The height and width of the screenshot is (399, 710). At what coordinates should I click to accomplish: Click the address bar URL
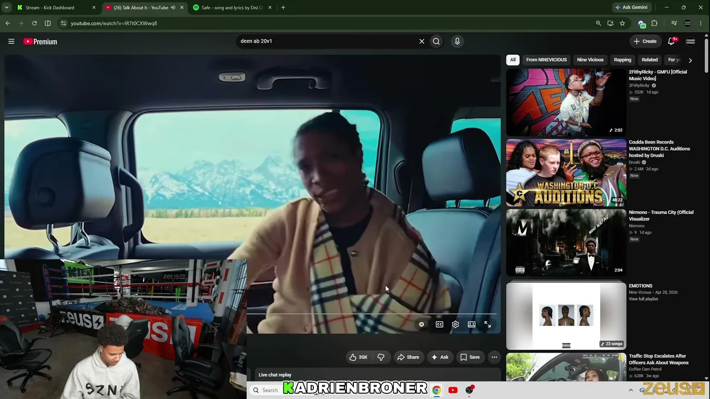pyautogui.click(x=114, y=23)
